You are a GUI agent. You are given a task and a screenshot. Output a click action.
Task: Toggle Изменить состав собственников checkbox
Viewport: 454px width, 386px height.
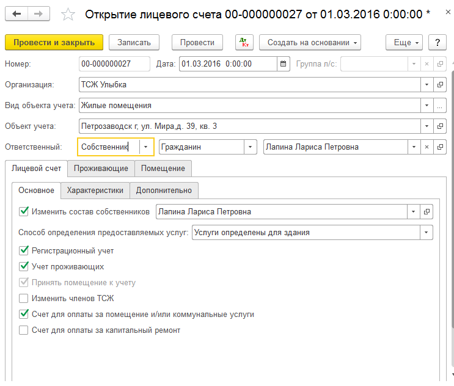(x=23, y=211)
